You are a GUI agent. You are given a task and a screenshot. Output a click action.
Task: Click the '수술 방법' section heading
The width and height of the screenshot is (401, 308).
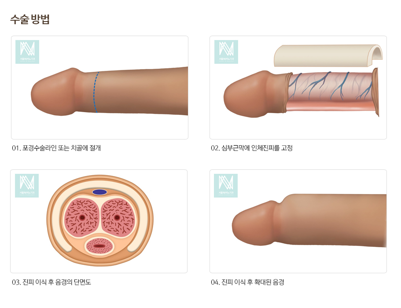click(x=30, y=19)
